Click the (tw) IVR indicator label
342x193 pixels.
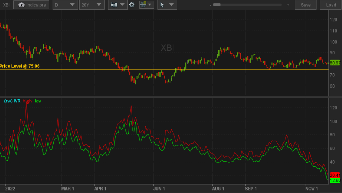click(12, 101)
